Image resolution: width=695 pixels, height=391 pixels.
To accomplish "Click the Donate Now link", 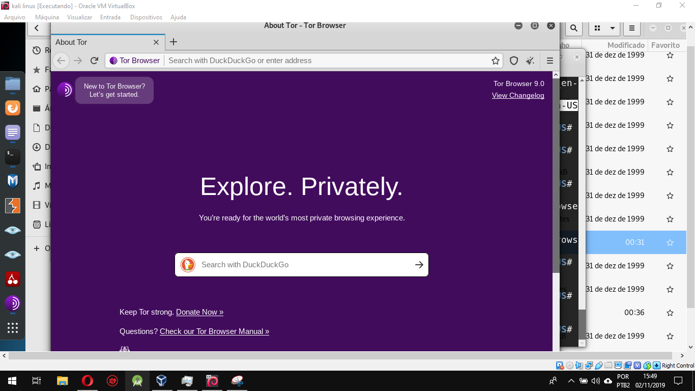I will [199, 312].
